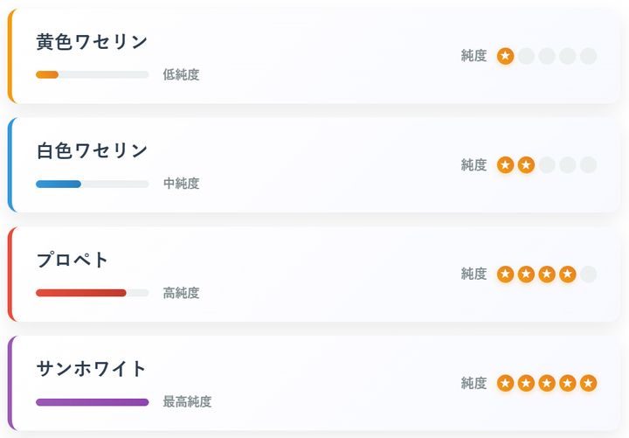Click the fourth star of プロペト rating

[x=568, y=275]
